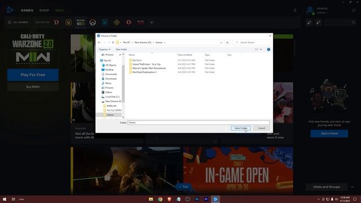Open Videos in the navigation tree

[109, 92]
